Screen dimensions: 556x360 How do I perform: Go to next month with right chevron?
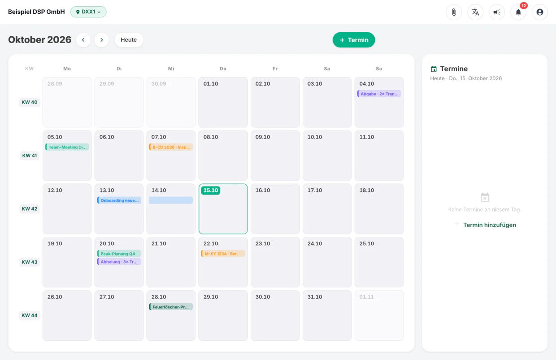point(102,40)
